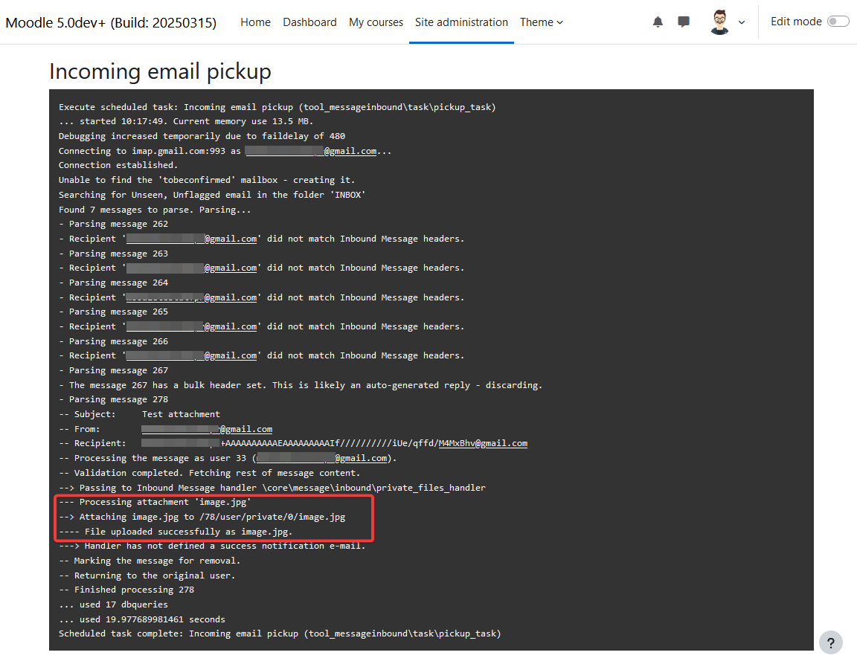
Task: Click the 'Debugging increased temporarily' line
Action: pos(202,136)
